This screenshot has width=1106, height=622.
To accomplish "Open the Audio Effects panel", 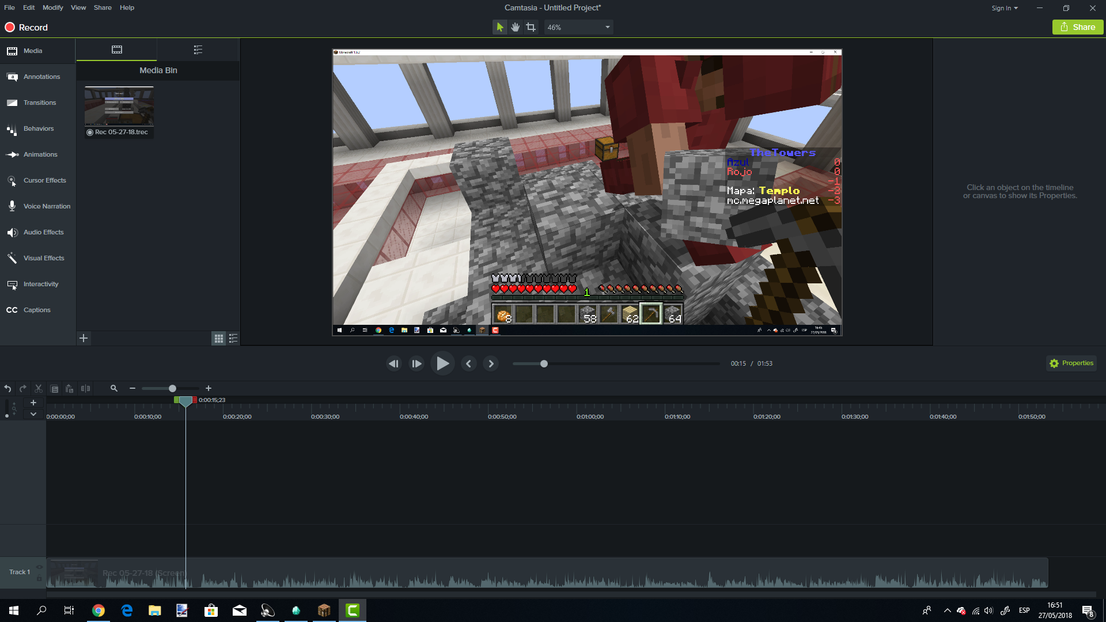I will [x=37, y=232].
